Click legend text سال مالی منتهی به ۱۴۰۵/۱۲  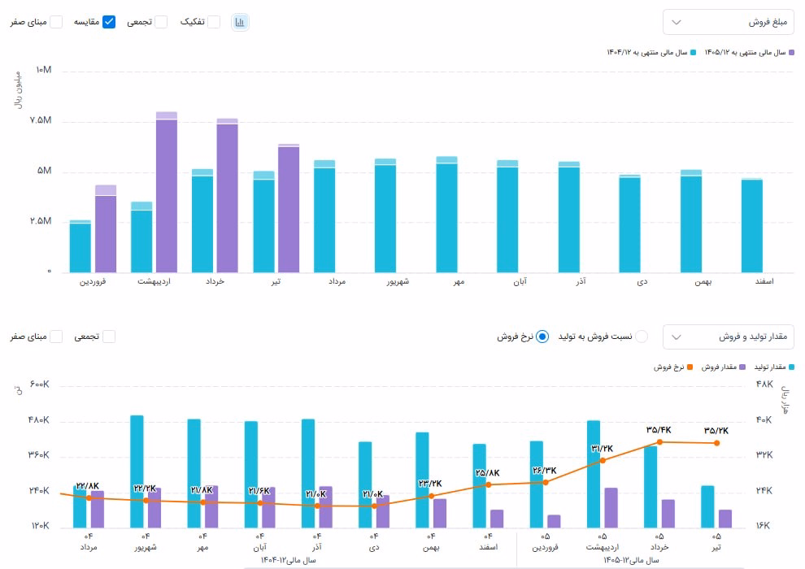(x=745, y=52)
